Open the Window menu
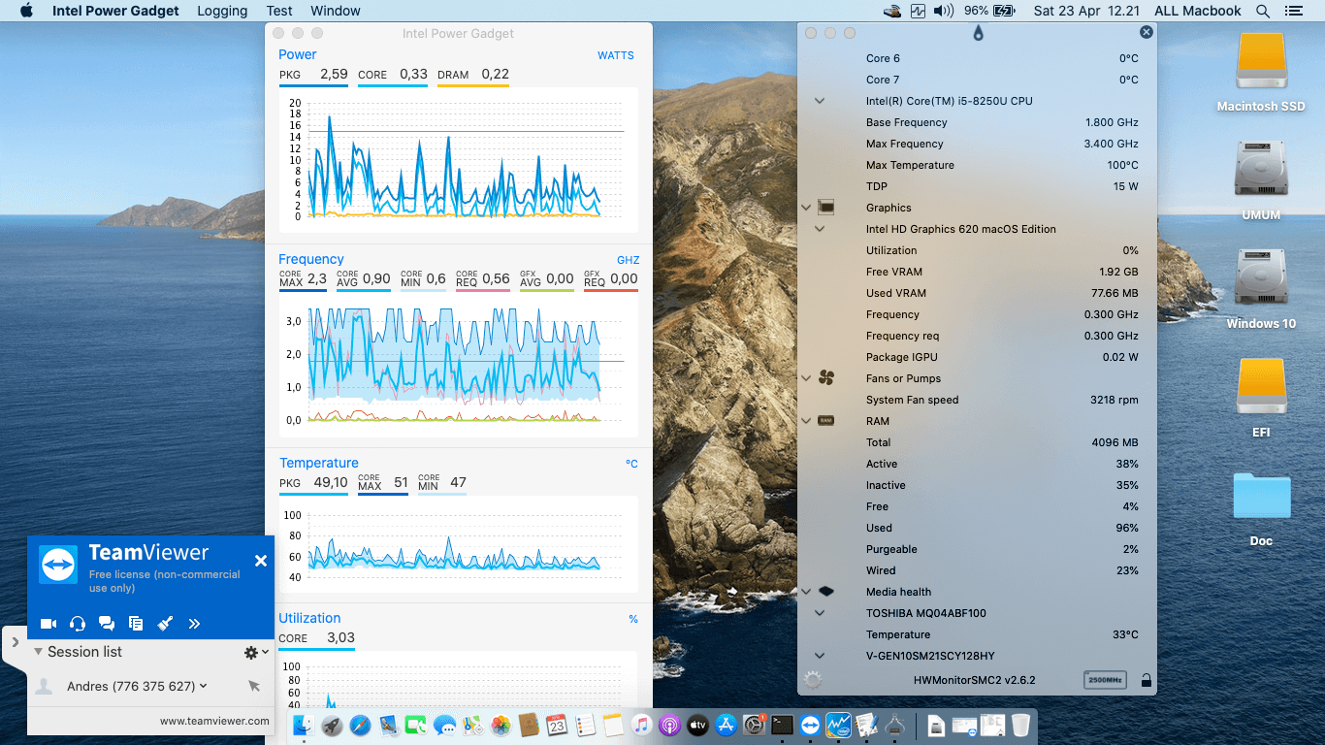The height and width of the screenshot is (745, 1325). pyautogui.click(x=335, y=11)
